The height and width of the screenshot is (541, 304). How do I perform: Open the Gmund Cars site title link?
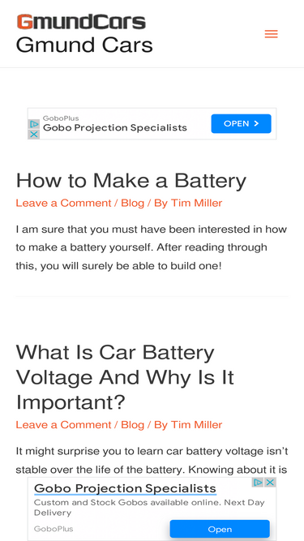[84, 45]
